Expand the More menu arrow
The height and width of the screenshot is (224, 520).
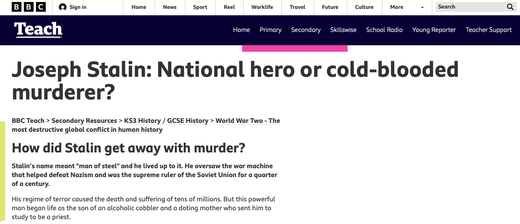(x=422, y=7)
